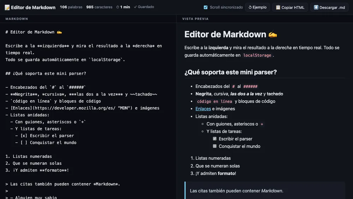Click the clipboard icon in Copiar HTML
The width and height of the screenshot is (353, 199).
coord(278,7)
